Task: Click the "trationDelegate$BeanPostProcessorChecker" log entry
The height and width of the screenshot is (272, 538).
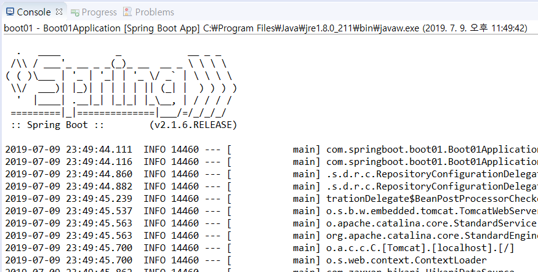Action: click(x=432, y=199)
